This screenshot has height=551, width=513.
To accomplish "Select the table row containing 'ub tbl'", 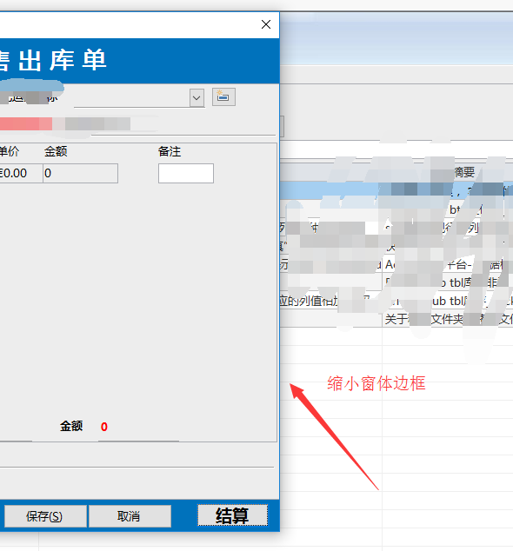I will [x=396, y=301].
